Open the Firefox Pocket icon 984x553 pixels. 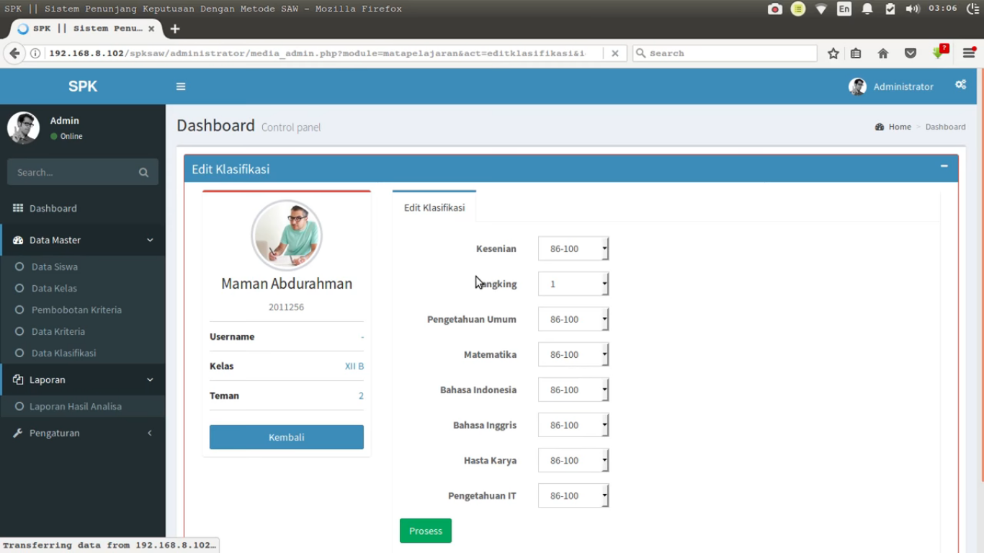(911, 53)
